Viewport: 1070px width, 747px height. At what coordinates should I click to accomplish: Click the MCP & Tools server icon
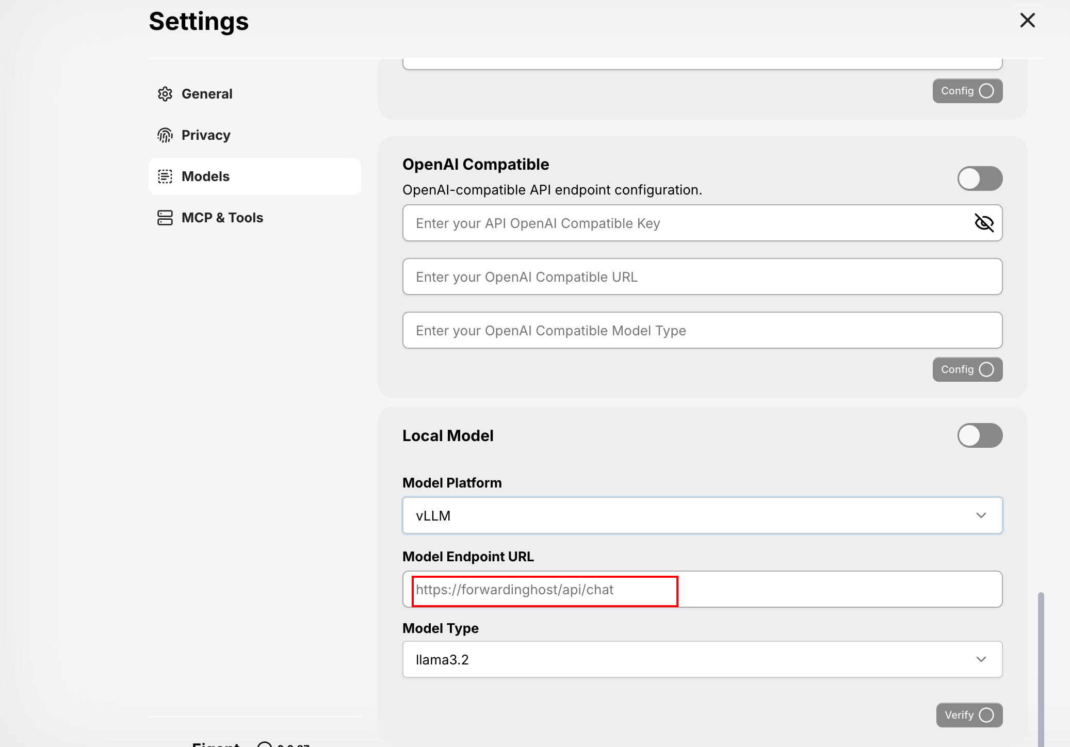(165, 218)
